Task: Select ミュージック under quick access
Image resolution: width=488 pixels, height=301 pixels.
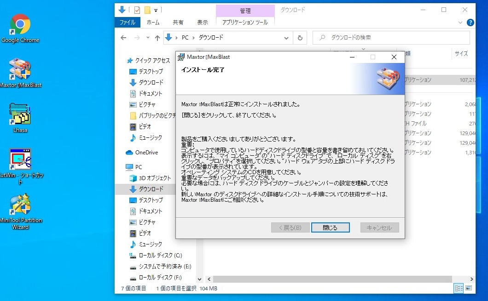Action: click(145, 137)
